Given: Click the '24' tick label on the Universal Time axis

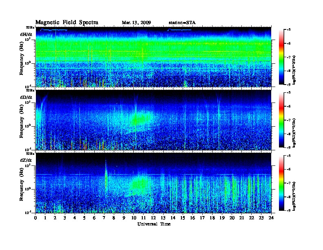Looking at the screenshot, I should 271,218.
